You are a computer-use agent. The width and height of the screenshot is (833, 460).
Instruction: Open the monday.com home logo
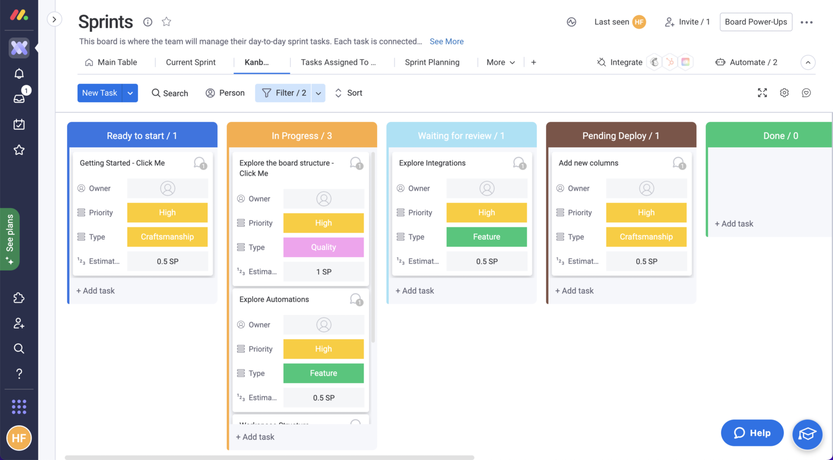click(x=19, y=15)
